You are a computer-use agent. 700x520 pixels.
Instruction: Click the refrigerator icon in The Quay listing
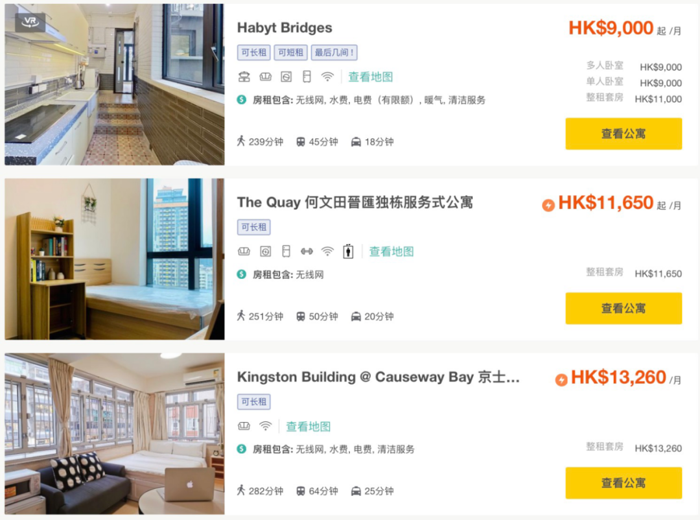(286, 252)
